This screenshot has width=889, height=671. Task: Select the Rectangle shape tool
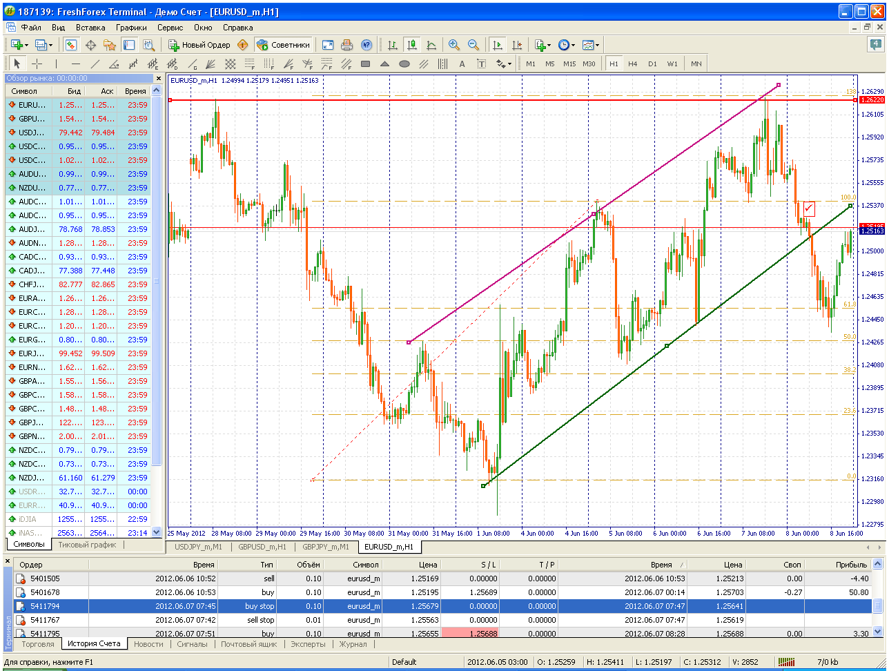366,64
